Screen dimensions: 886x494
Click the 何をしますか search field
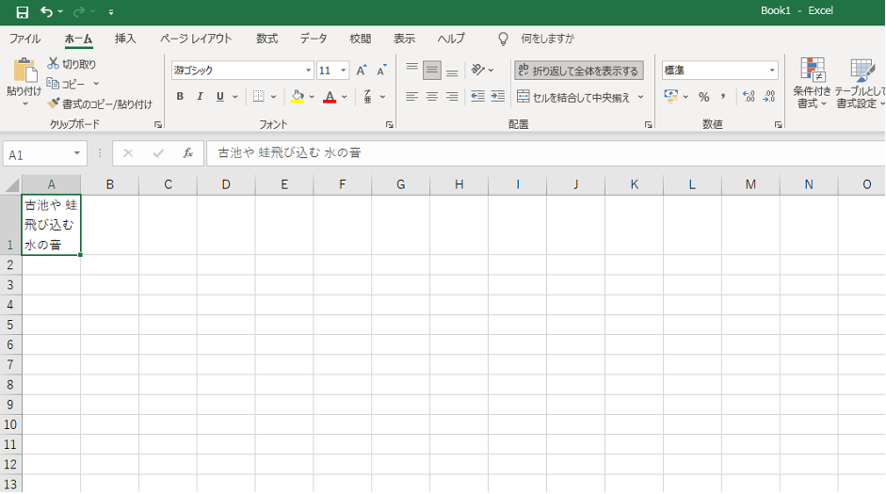coord(546,39)
